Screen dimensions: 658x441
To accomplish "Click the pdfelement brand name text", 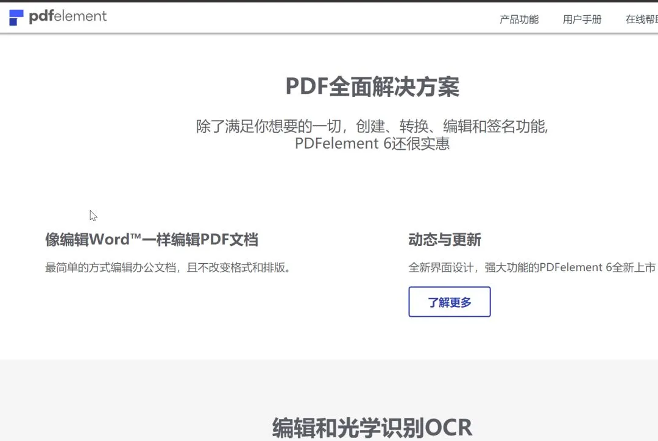I will point(68,16).
